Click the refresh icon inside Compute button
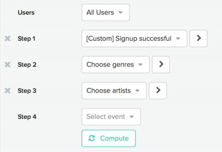Image resolution: width=222 pixels, height=152 pixels. click(92, 138)
